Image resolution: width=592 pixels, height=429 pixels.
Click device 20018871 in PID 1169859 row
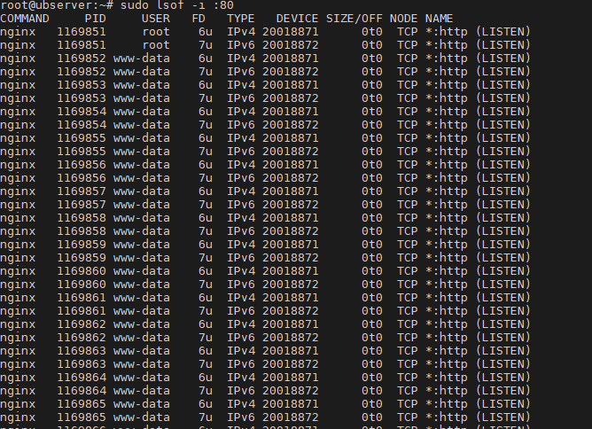click(291, 245)
